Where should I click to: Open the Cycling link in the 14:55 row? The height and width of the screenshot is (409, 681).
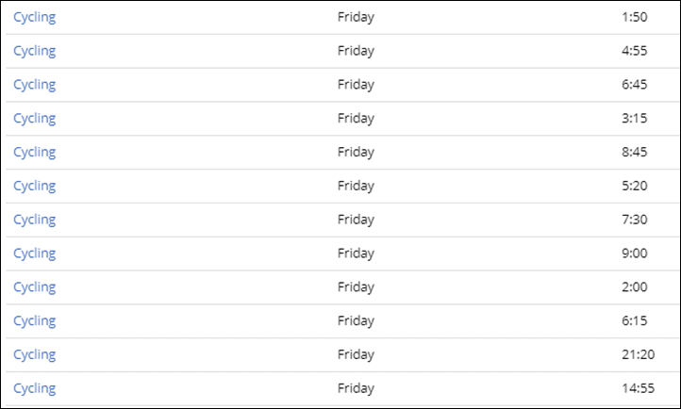click(34, 389)
